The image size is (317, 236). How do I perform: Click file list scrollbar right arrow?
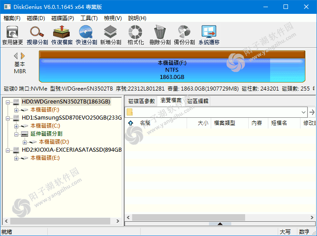pyautogui.click(x=312, y=217)
